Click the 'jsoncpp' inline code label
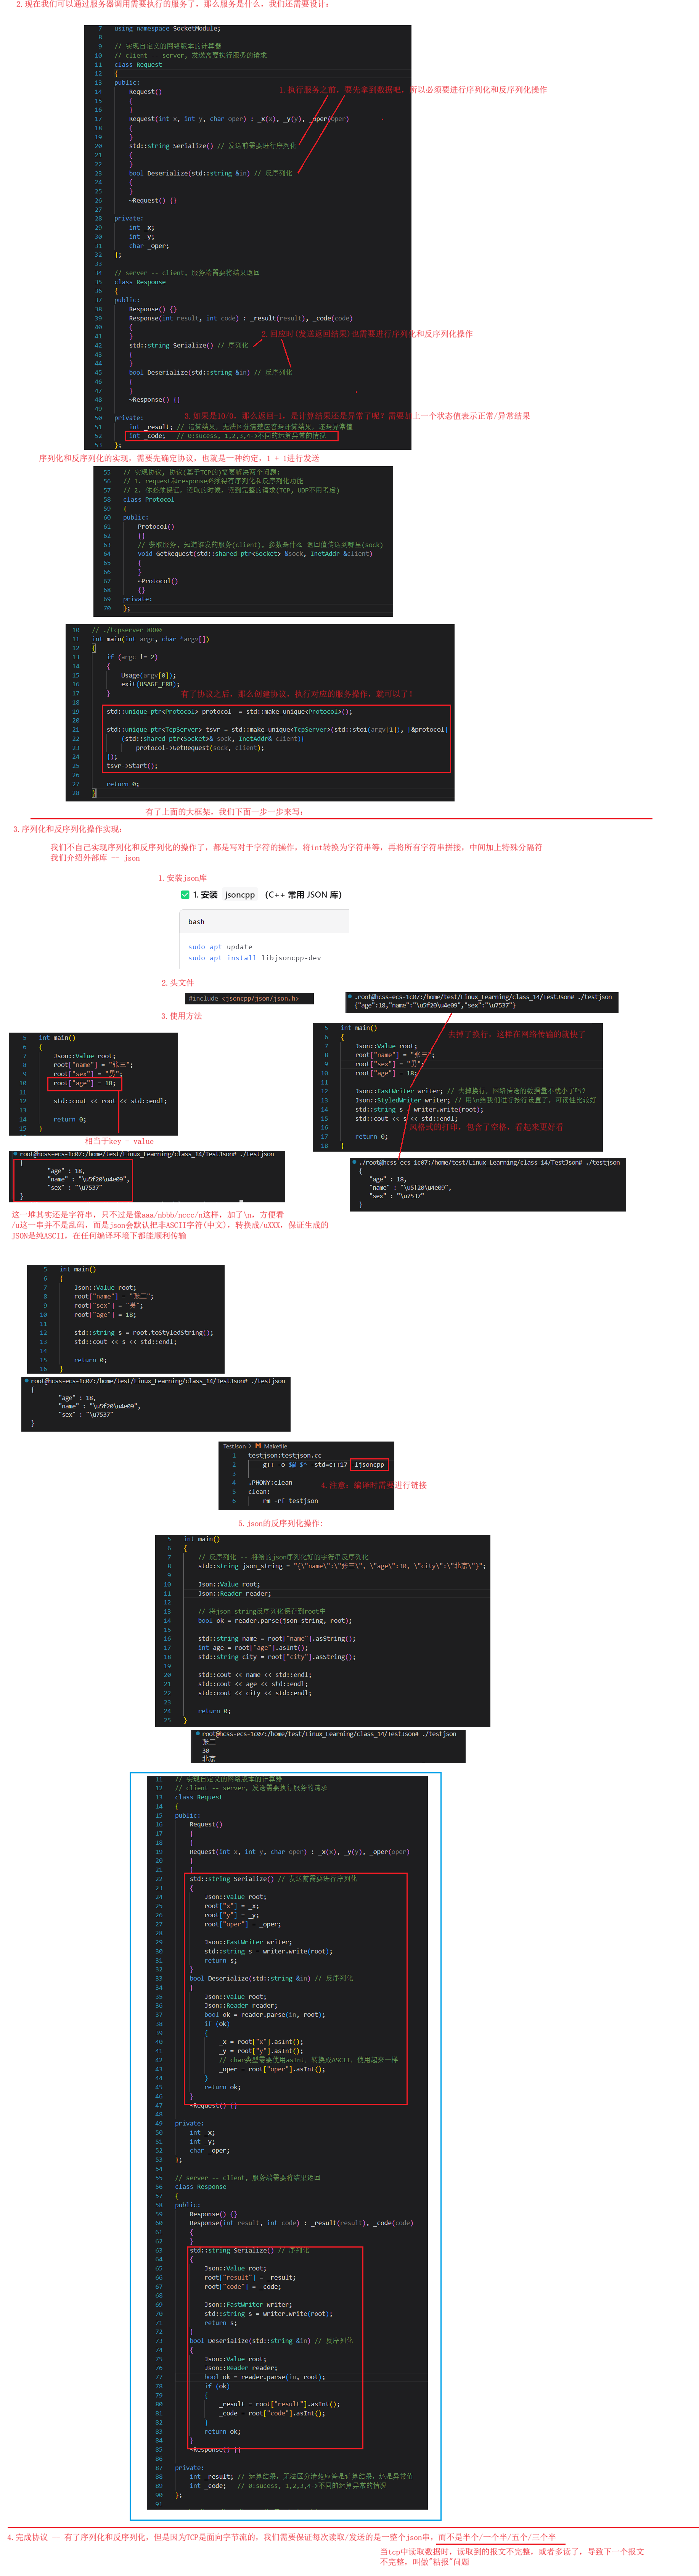This screenshot has height=2576, width=699. click(x=240, y=895)
